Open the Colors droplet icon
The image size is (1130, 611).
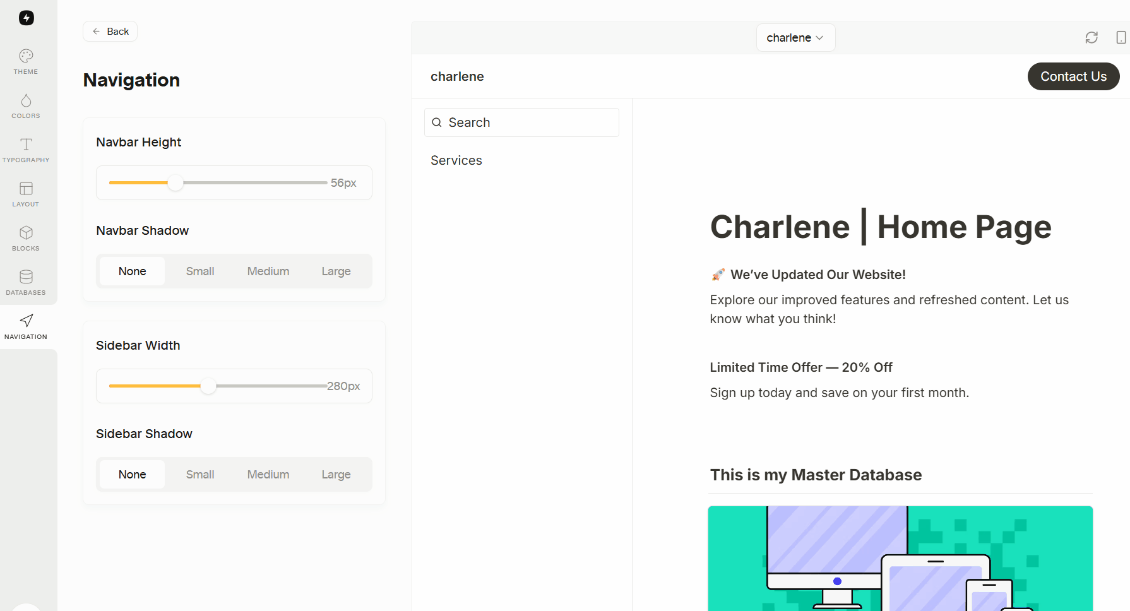pyautogui.click(x=26, y=101)
